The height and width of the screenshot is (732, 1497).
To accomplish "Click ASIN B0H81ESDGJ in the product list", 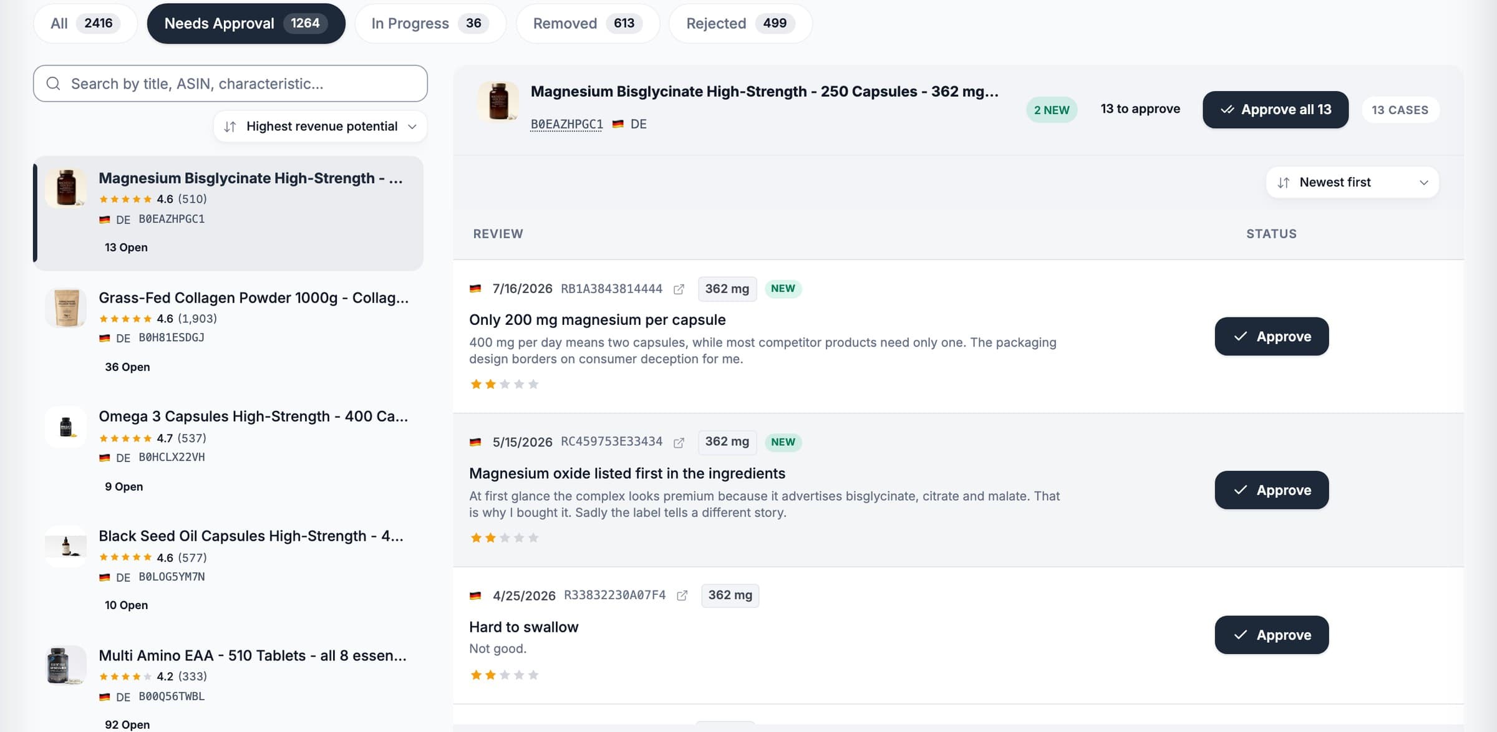I will (x=172, y=338).
